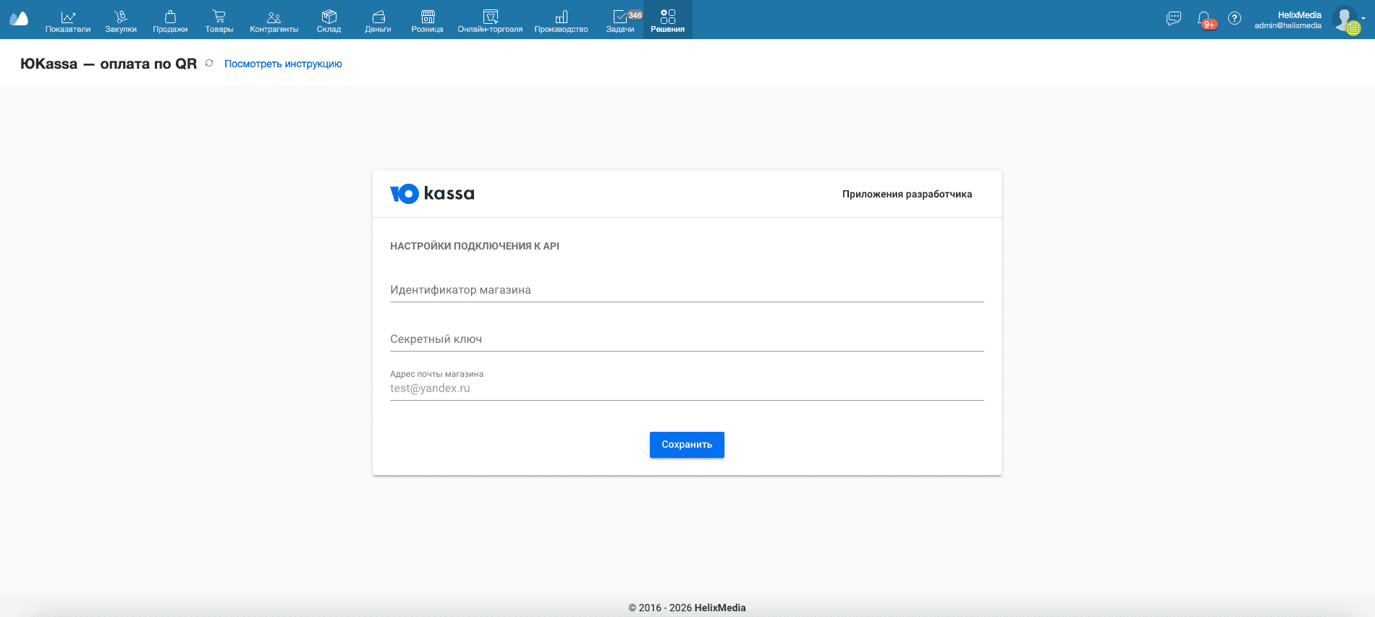Open the Закупки purchases section
Image resolution: width=1375 pixels, height=617 pixels.
[x=121, y=21]
